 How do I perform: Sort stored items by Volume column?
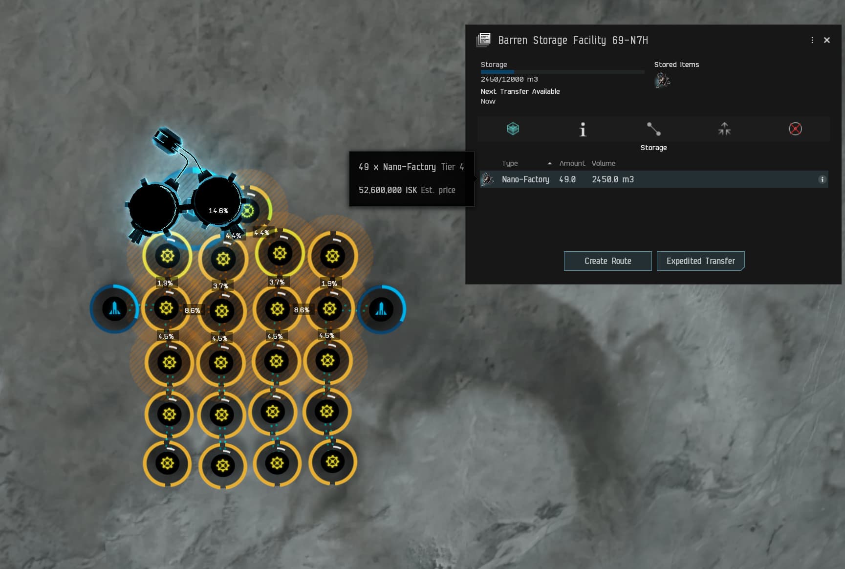coord(604,163)
